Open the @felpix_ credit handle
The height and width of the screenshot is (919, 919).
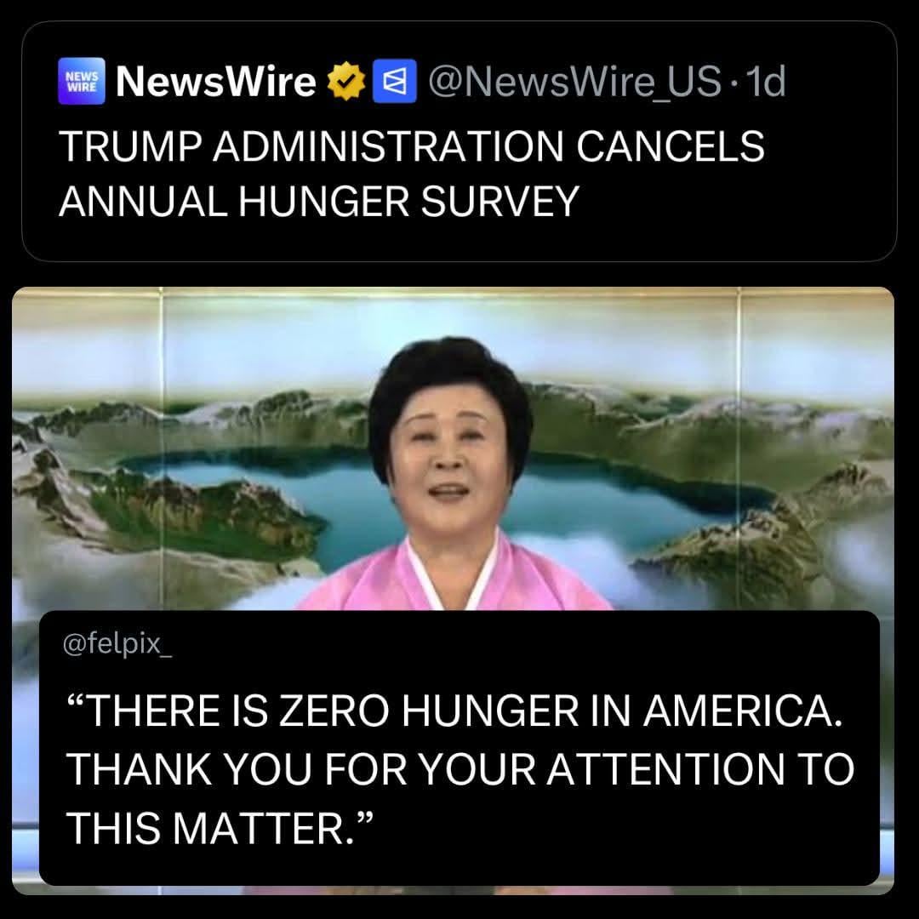117,644
